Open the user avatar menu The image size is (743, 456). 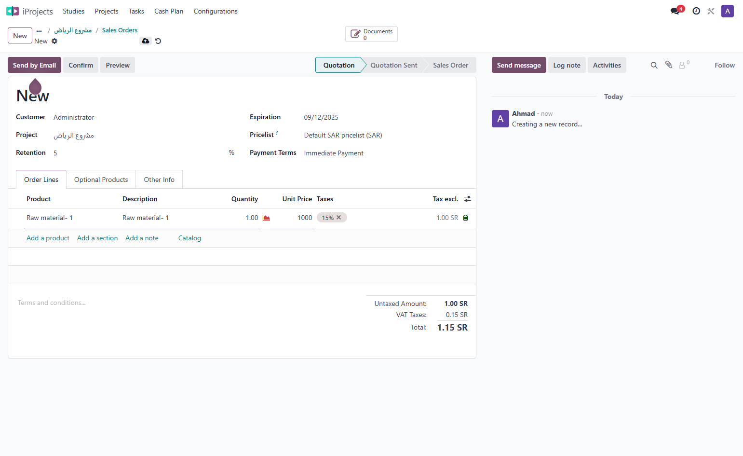tap(728, 11)
